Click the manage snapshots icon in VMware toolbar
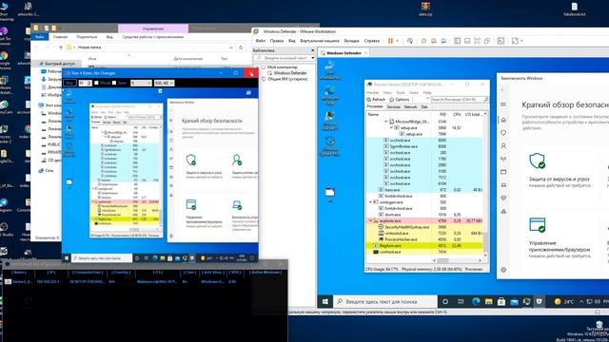609x342 pixels. [x=443, y=41]
